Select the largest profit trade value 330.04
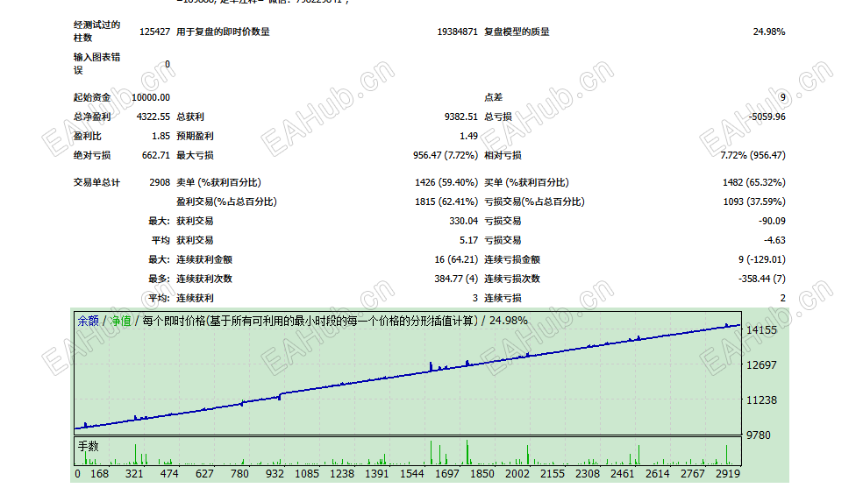This screenshot has height=488, width=856. [463, 221]
